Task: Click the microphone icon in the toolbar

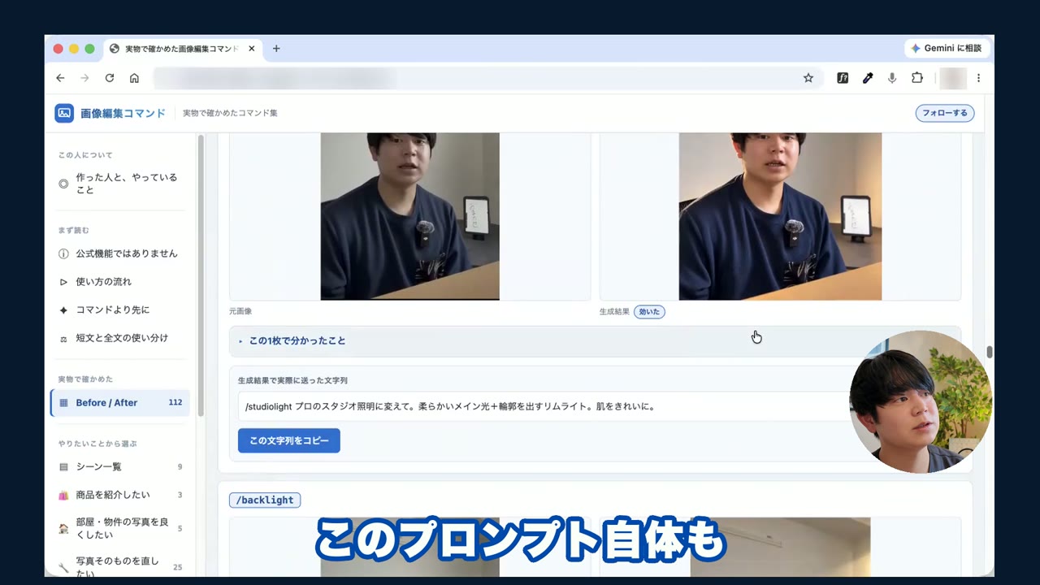Action: click(892, 78)
